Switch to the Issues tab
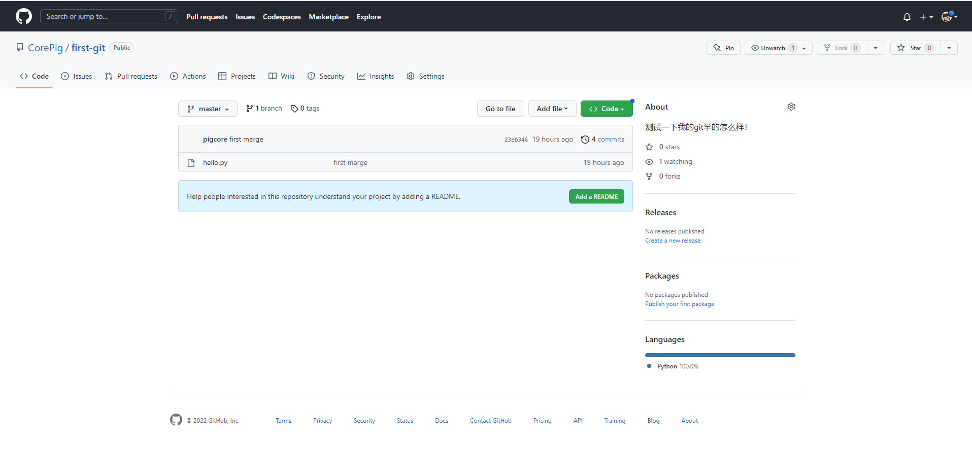The height and width of the screenshot is (476, 972). (77, 76)
